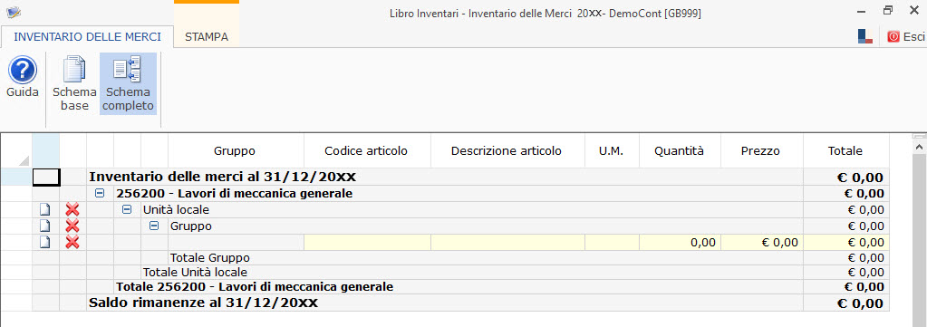Click the flag icon beside Esci

(x=864, y=36)
